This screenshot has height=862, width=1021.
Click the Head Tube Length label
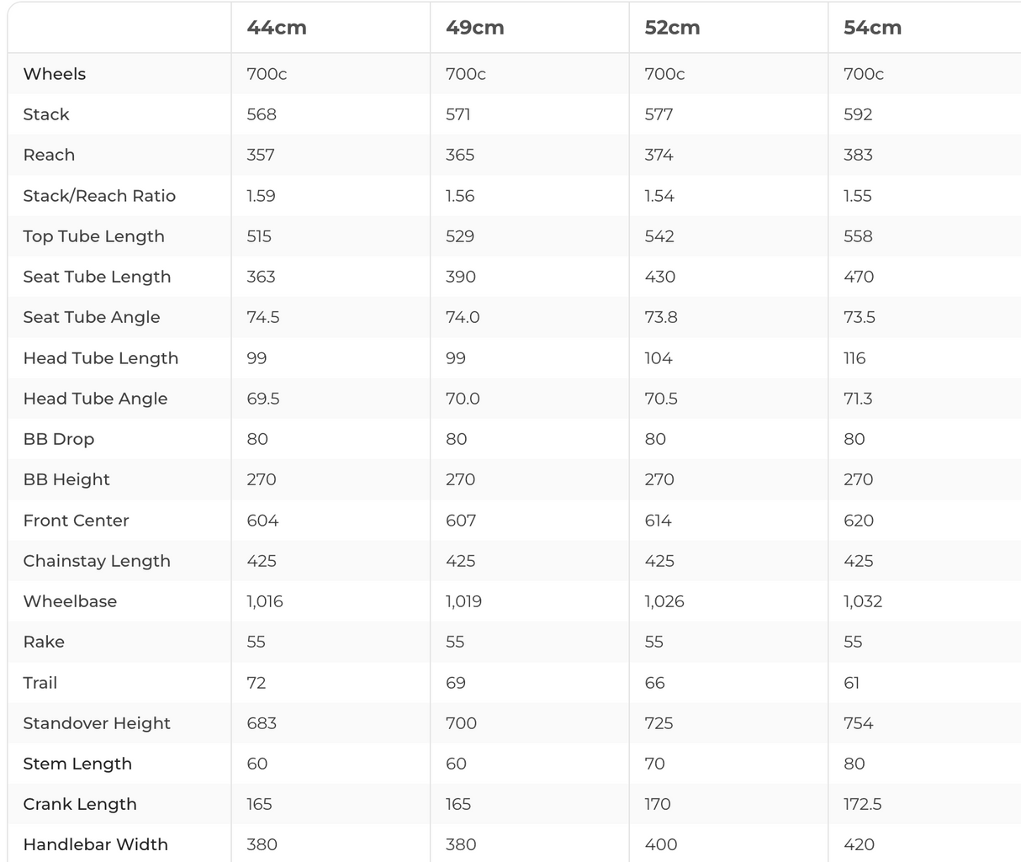point(101,358)
